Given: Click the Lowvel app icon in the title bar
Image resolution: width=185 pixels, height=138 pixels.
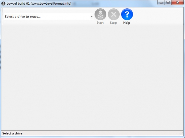Looking at the screenshot, I should coord(3,3).
